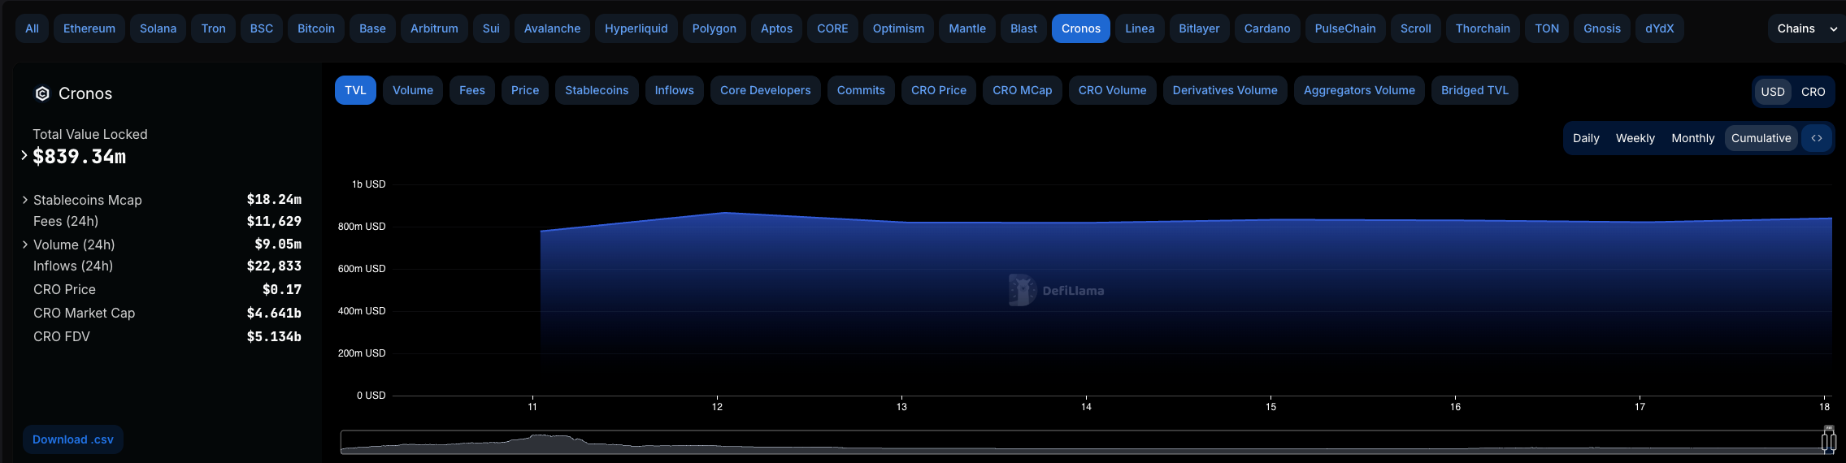The width and height of the screenshot is (1846, 463).
Task: Open the Solana chain tab
Action: 158,28
